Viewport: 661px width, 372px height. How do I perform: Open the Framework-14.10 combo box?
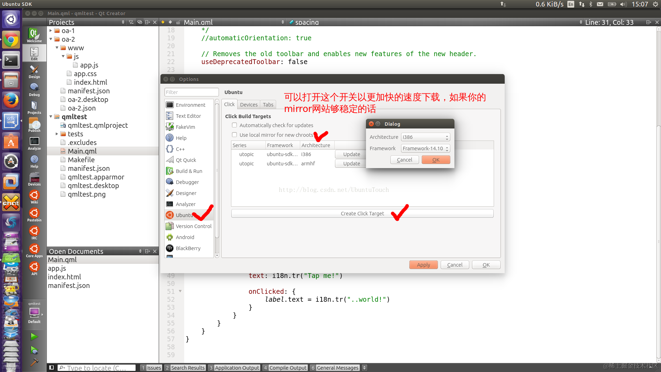426,148
